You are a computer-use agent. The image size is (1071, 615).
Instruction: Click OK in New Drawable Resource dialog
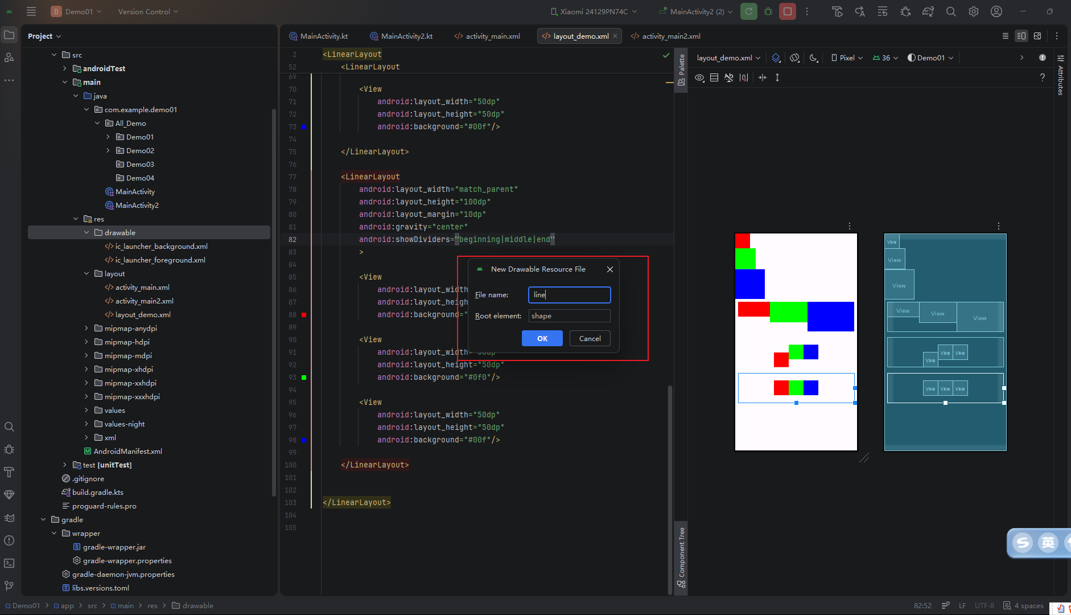(542, 338)
